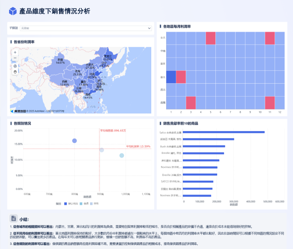This screenshot has height=249, width=293.
Task: Zoom out the map with minus button
Action: pos(15,58)
